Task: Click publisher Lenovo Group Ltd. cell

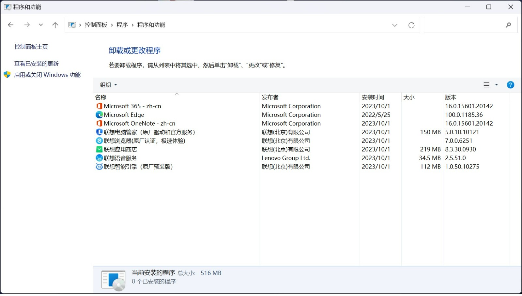Action: (x=286, y=158)
